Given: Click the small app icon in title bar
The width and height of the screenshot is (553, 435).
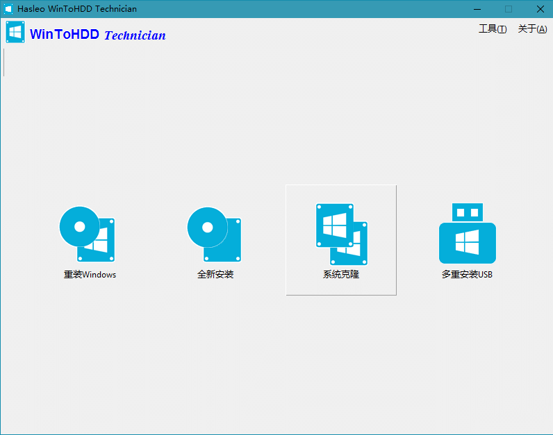Looking at the screenshot, I should coord(8,9).
